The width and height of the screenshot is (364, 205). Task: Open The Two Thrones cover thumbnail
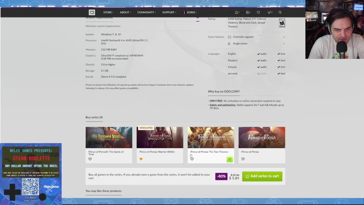tap(211, 138)
